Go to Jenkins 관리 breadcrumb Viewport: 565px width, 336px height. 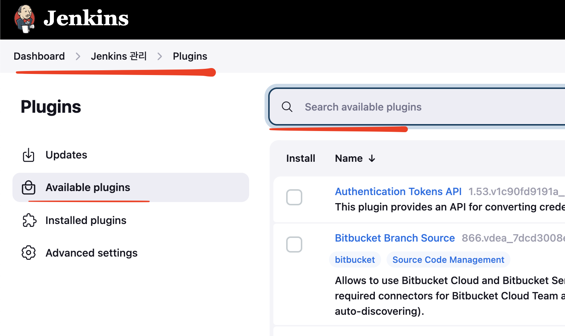pyautogui.click(x=119, y=56)
